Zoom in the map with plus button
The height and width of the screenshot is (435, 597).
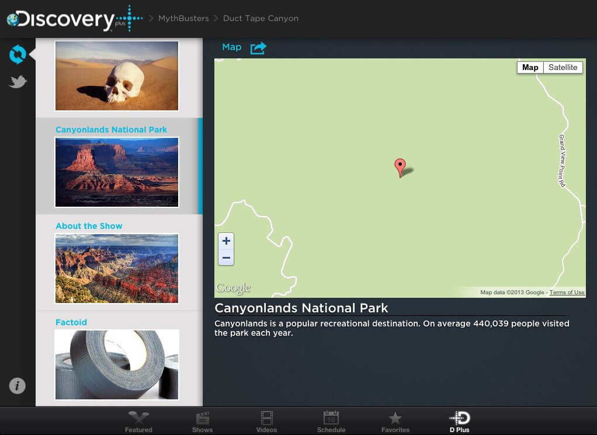(x=226, y=241)
